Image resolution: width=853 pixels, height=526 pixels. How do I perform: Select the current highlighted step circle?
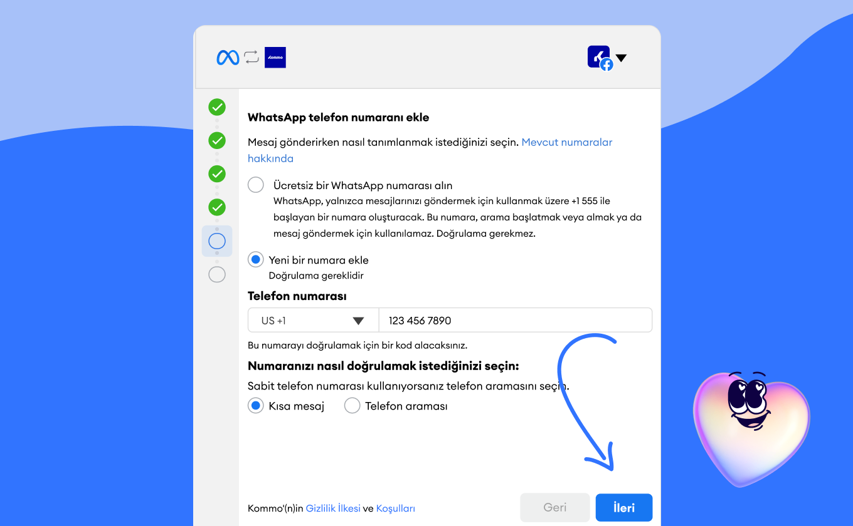[x=217, y=241]
